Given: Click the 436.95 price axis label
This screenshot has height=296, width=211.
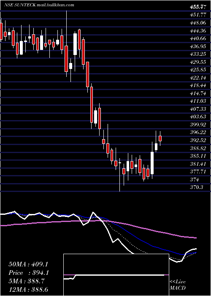Looking at the screenshot, I should [198, 46].
